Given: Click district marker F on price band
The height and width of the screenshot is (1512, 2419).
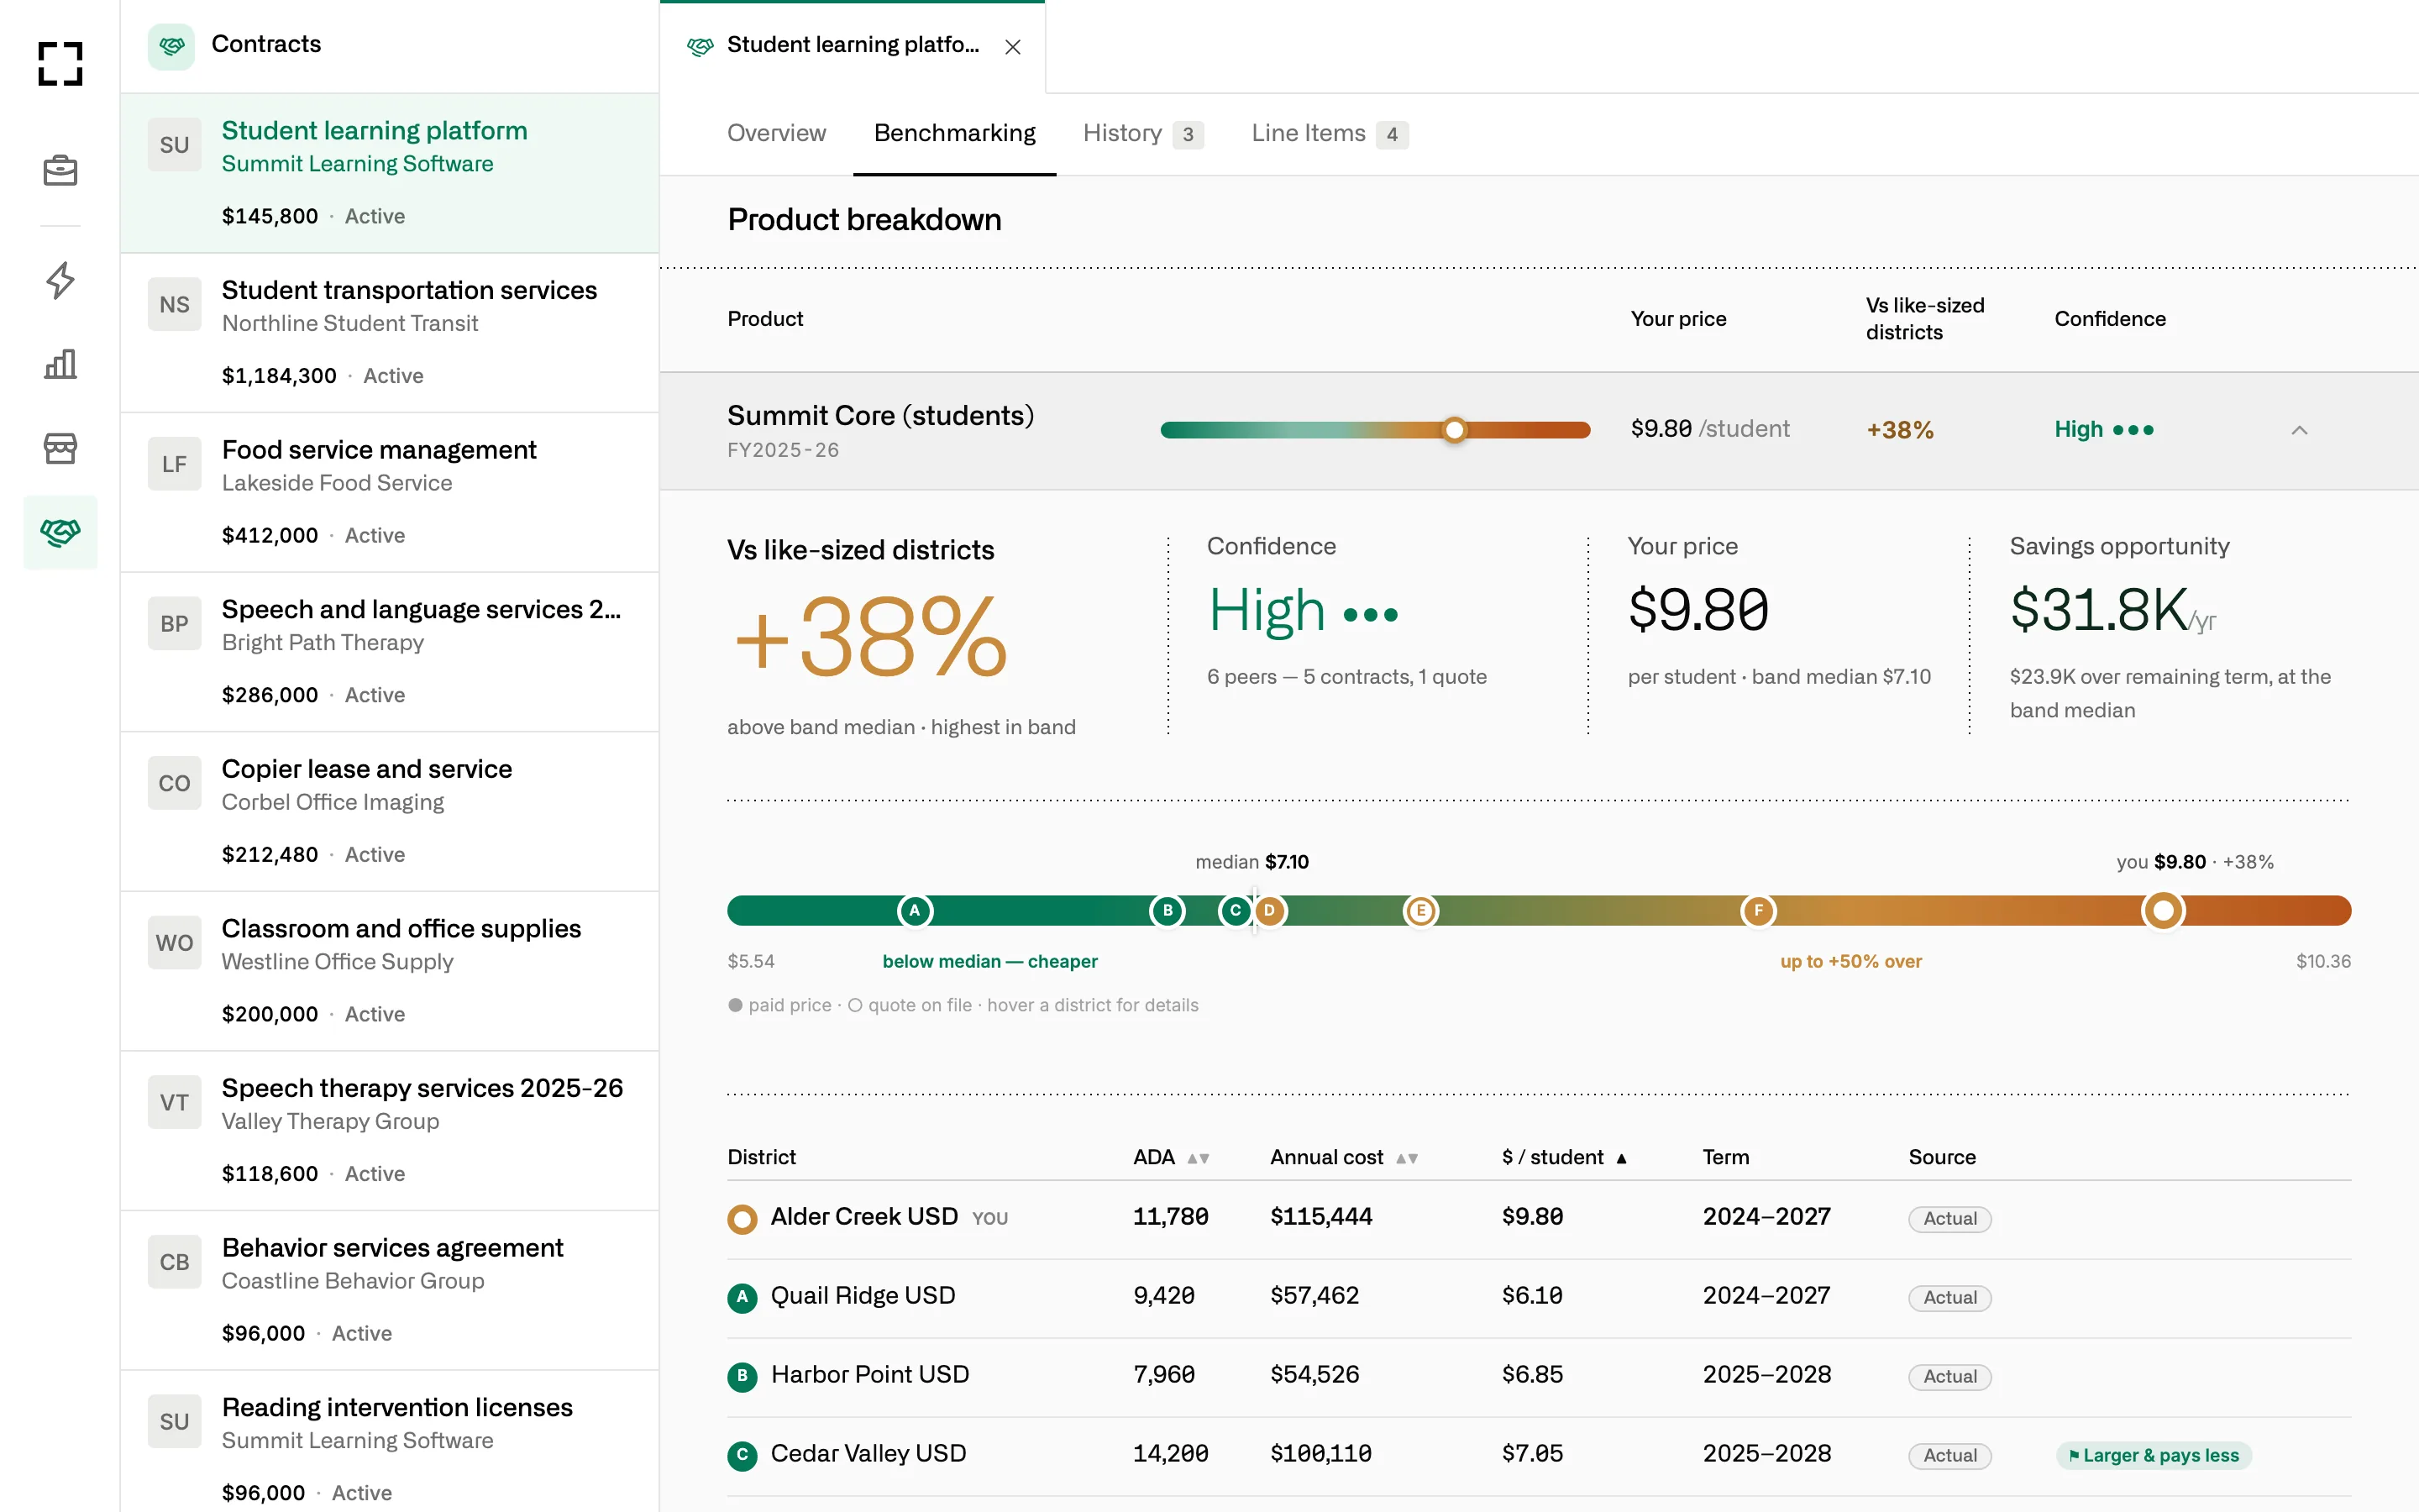Looking at the screenshot, I should pos(1758,911).
